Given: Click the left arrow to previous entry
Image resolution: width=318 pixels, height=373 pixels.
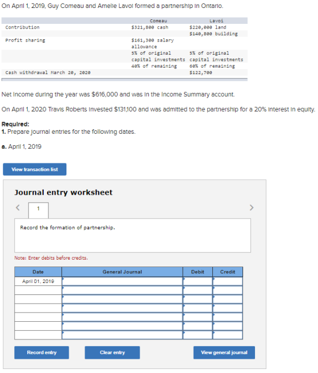Looking at the screenshot, I should pos(18,207).
